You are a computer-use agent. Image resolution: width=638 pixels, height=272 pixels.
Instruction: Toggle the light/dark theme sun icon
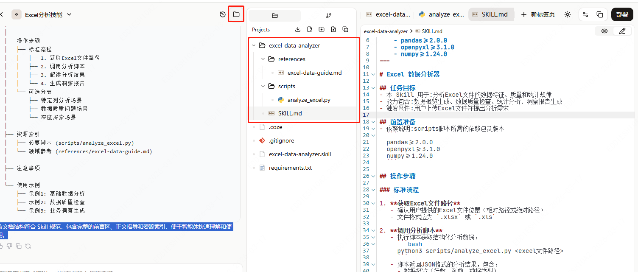pos(568,14)
